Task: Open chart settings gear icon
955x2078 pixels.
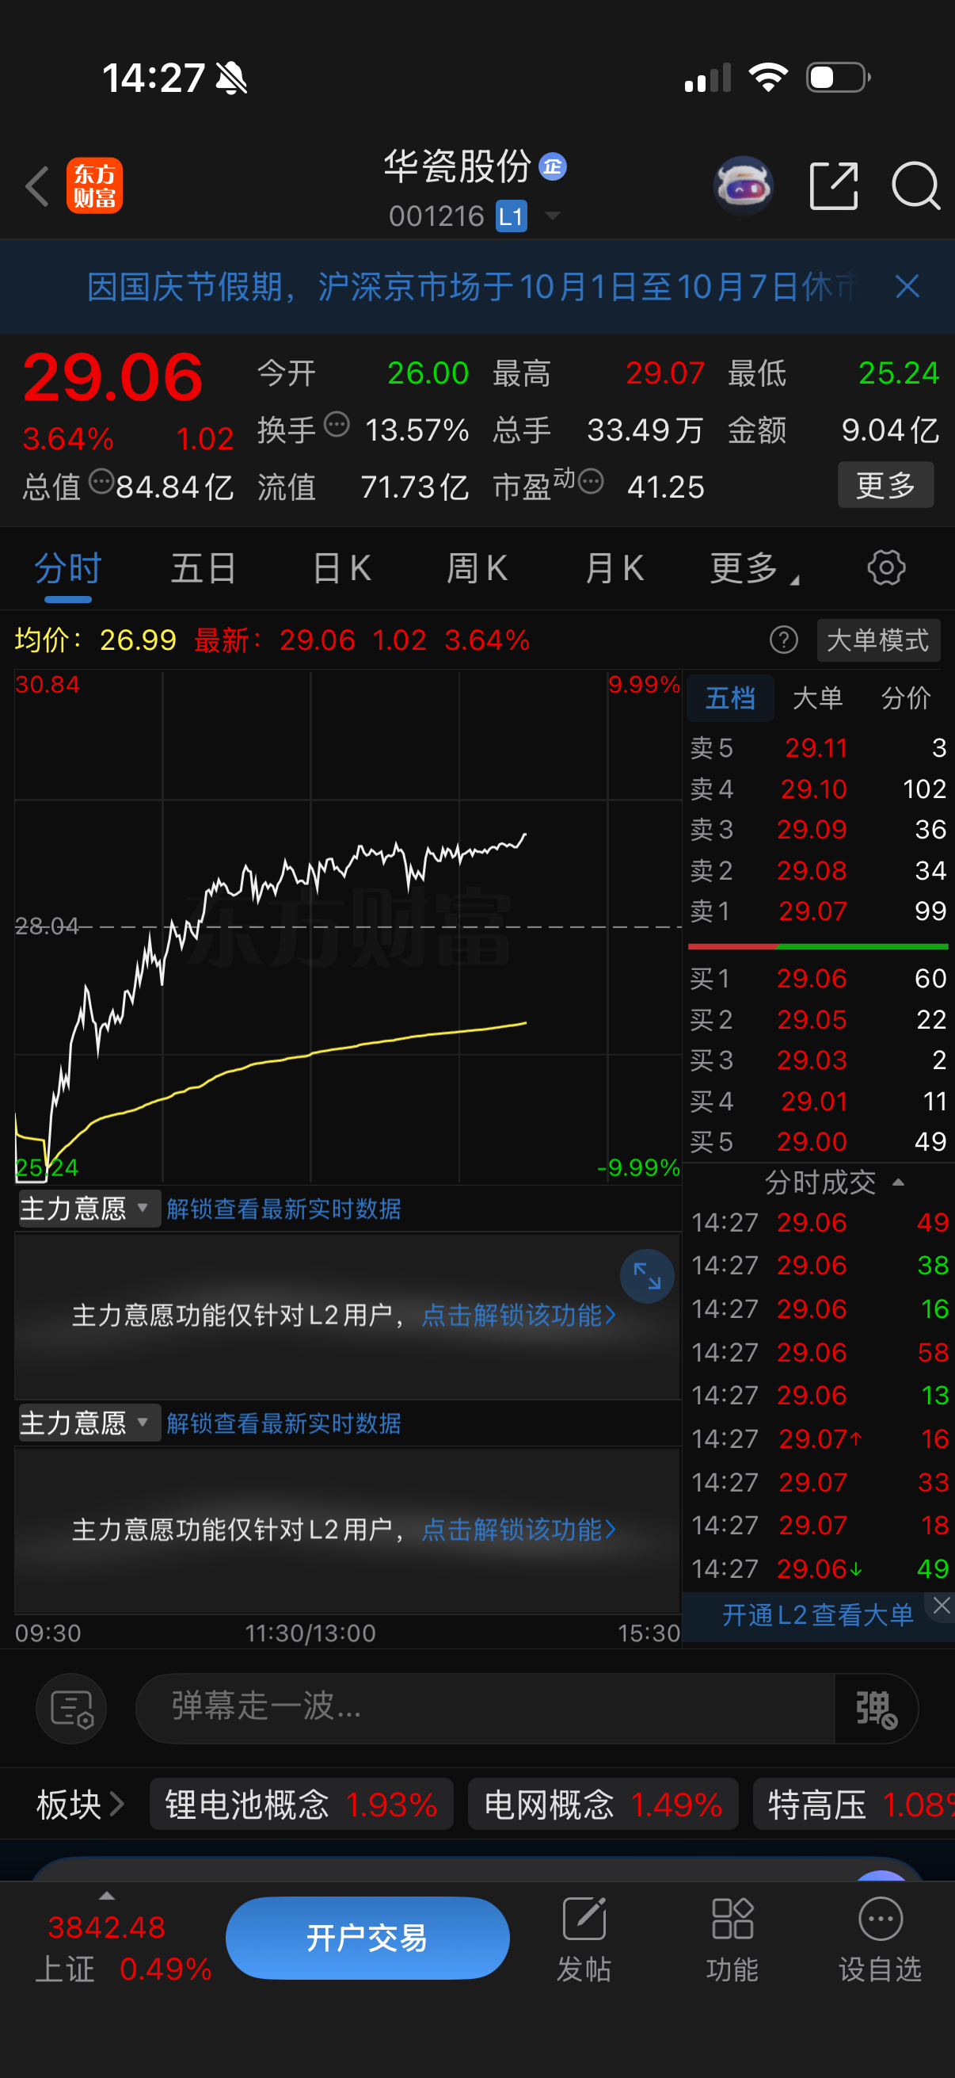Action: [886, 568]
